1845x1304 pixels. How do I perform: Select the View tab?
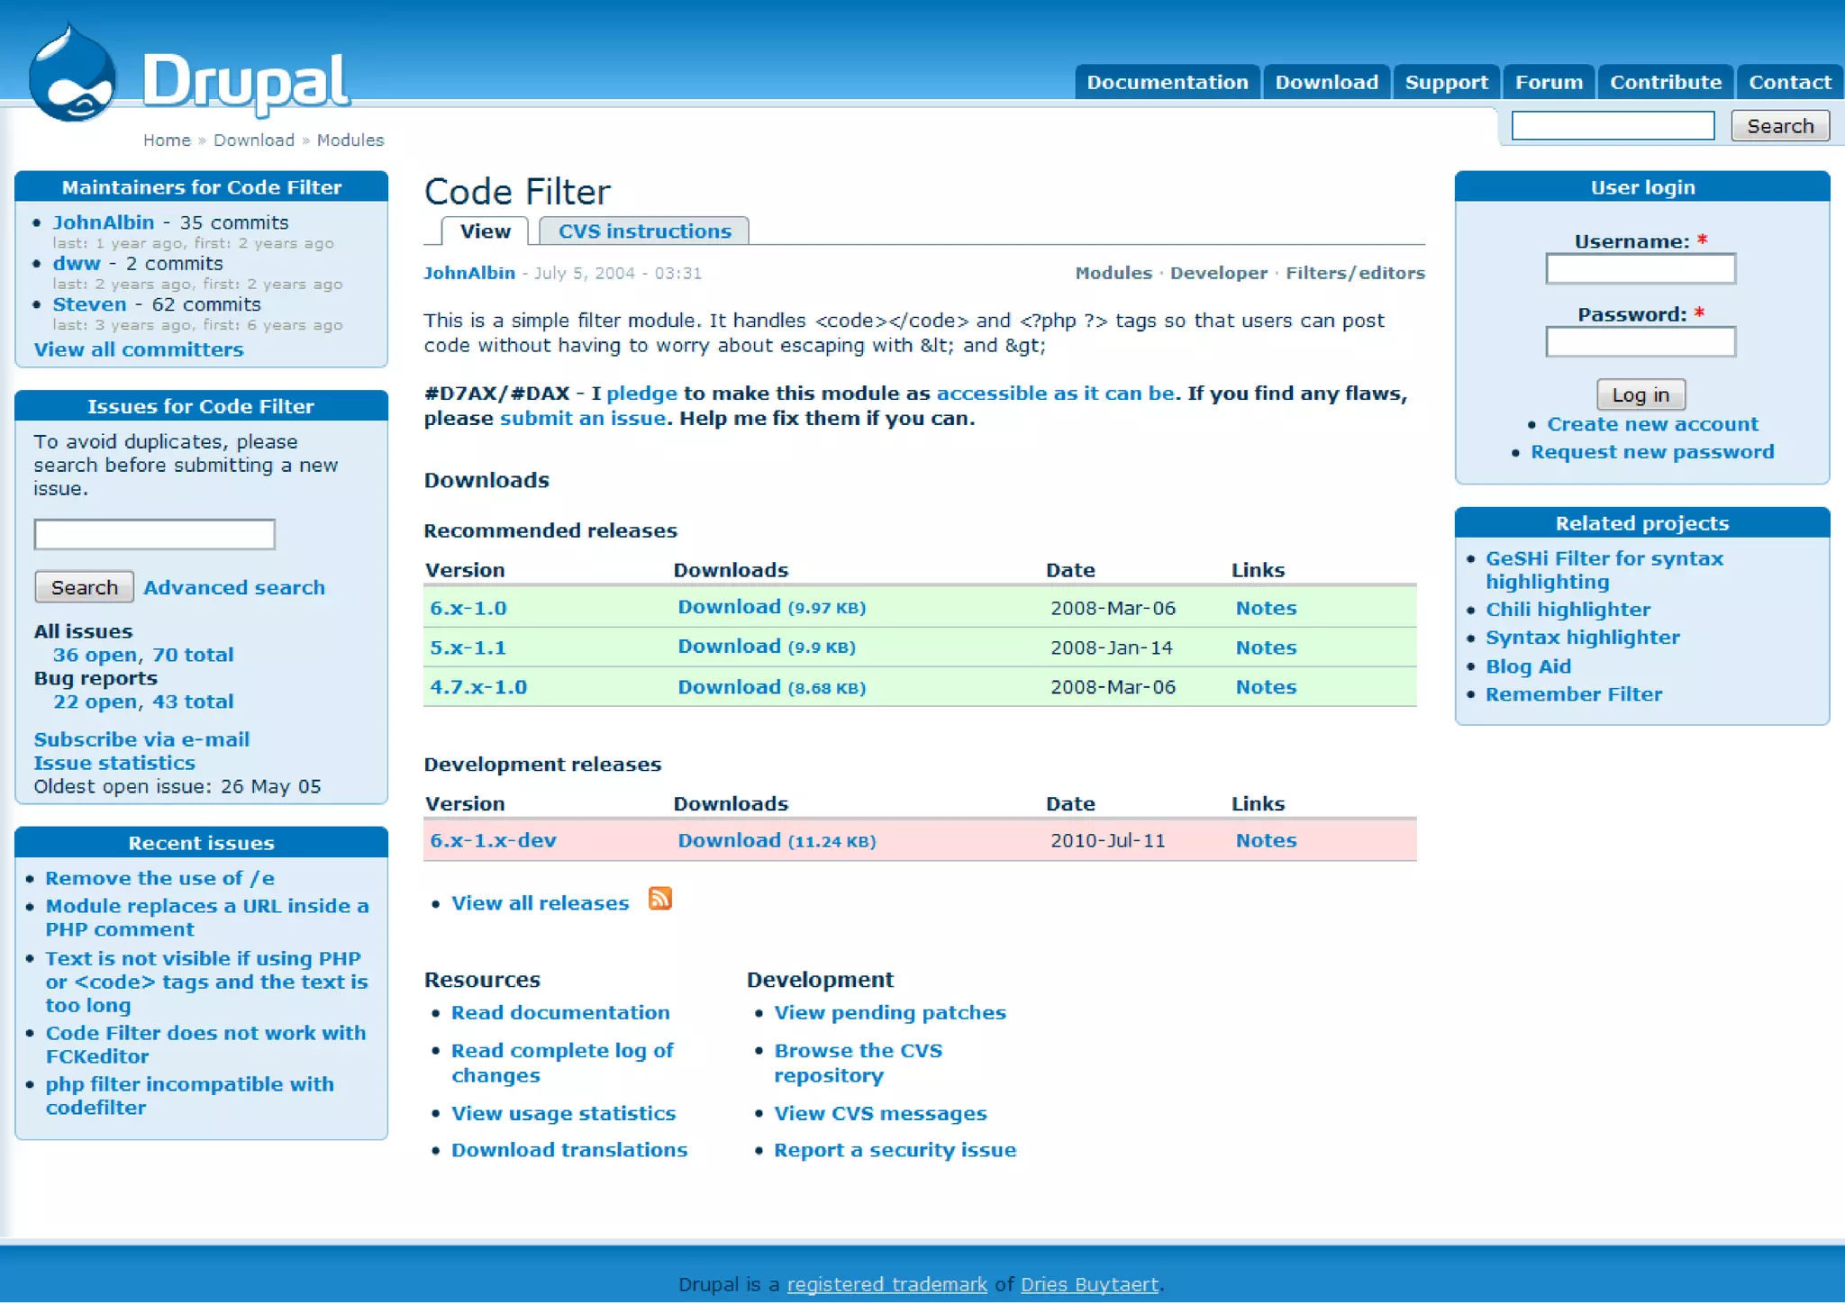click(x=485, y=231)
